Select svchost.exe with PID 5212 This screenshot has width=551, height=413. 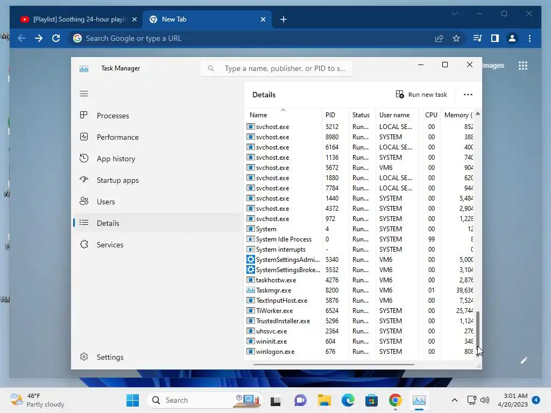click(x=359, y=127)
